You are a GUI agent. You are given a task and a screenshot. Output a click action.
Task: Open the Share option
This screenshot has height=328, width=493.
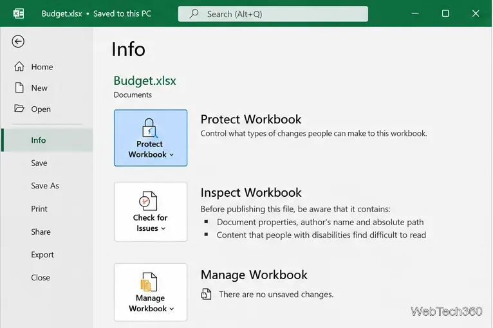point(41,232)
